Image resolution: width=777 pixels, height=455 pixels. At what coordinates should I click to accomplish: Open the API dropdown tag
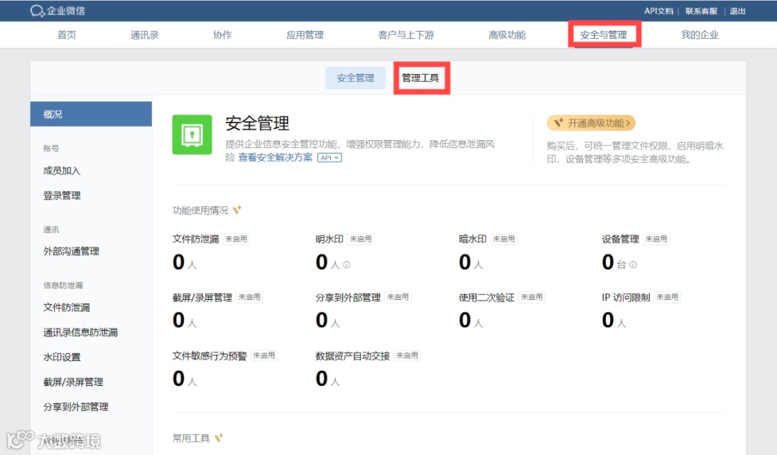pos(330,157)
